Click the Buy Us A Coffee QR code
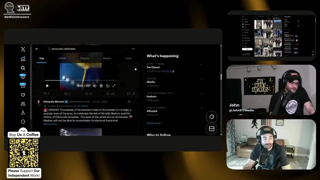 pyautogui.click(x=24, y=153)
